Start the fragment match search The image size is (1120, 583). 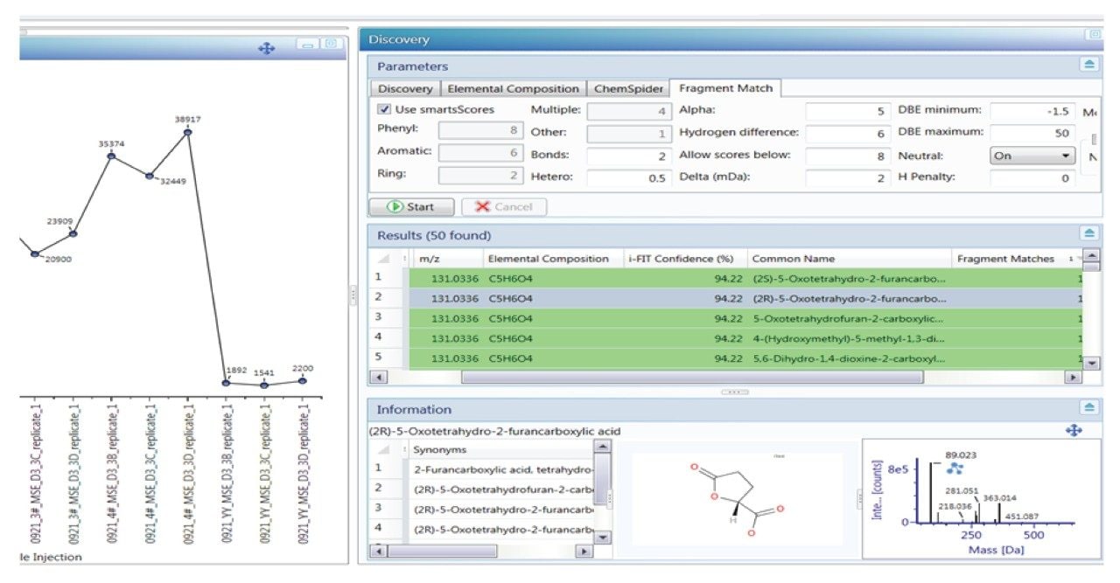click(x=411, y=207)
